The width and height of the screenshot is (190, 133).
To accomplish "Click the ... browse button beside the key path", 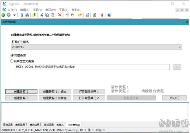I will (x=177, y=67).
